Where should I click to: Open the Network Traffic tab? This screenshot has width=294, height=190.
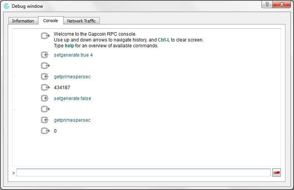[x=81, y=21]
